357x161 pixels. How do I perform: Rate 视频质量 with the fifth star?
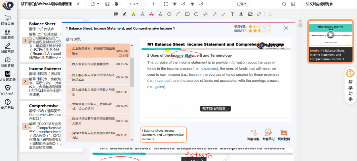click(269, 27)
